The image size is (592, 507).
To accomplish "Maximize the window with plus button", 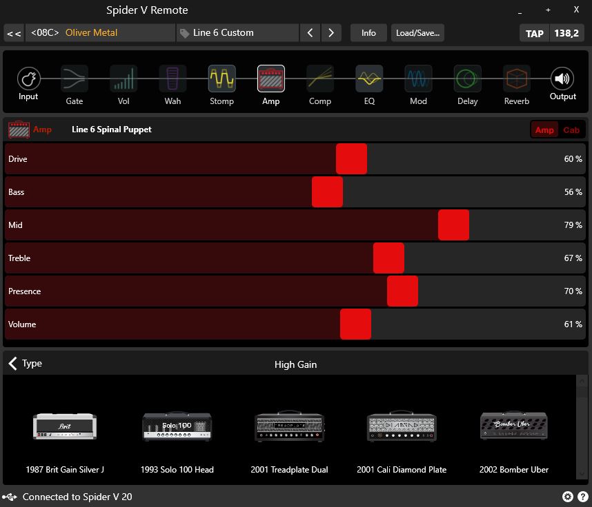I will point(548,10).
